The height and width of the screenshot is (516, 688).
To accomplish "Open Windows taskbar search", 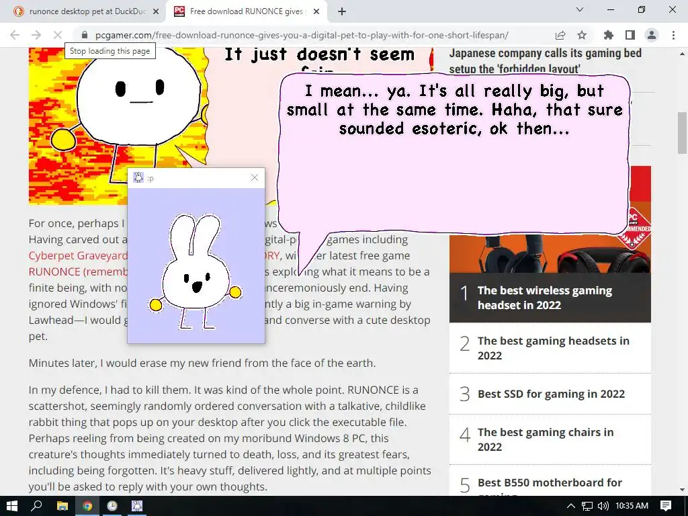I will (36, 506).
